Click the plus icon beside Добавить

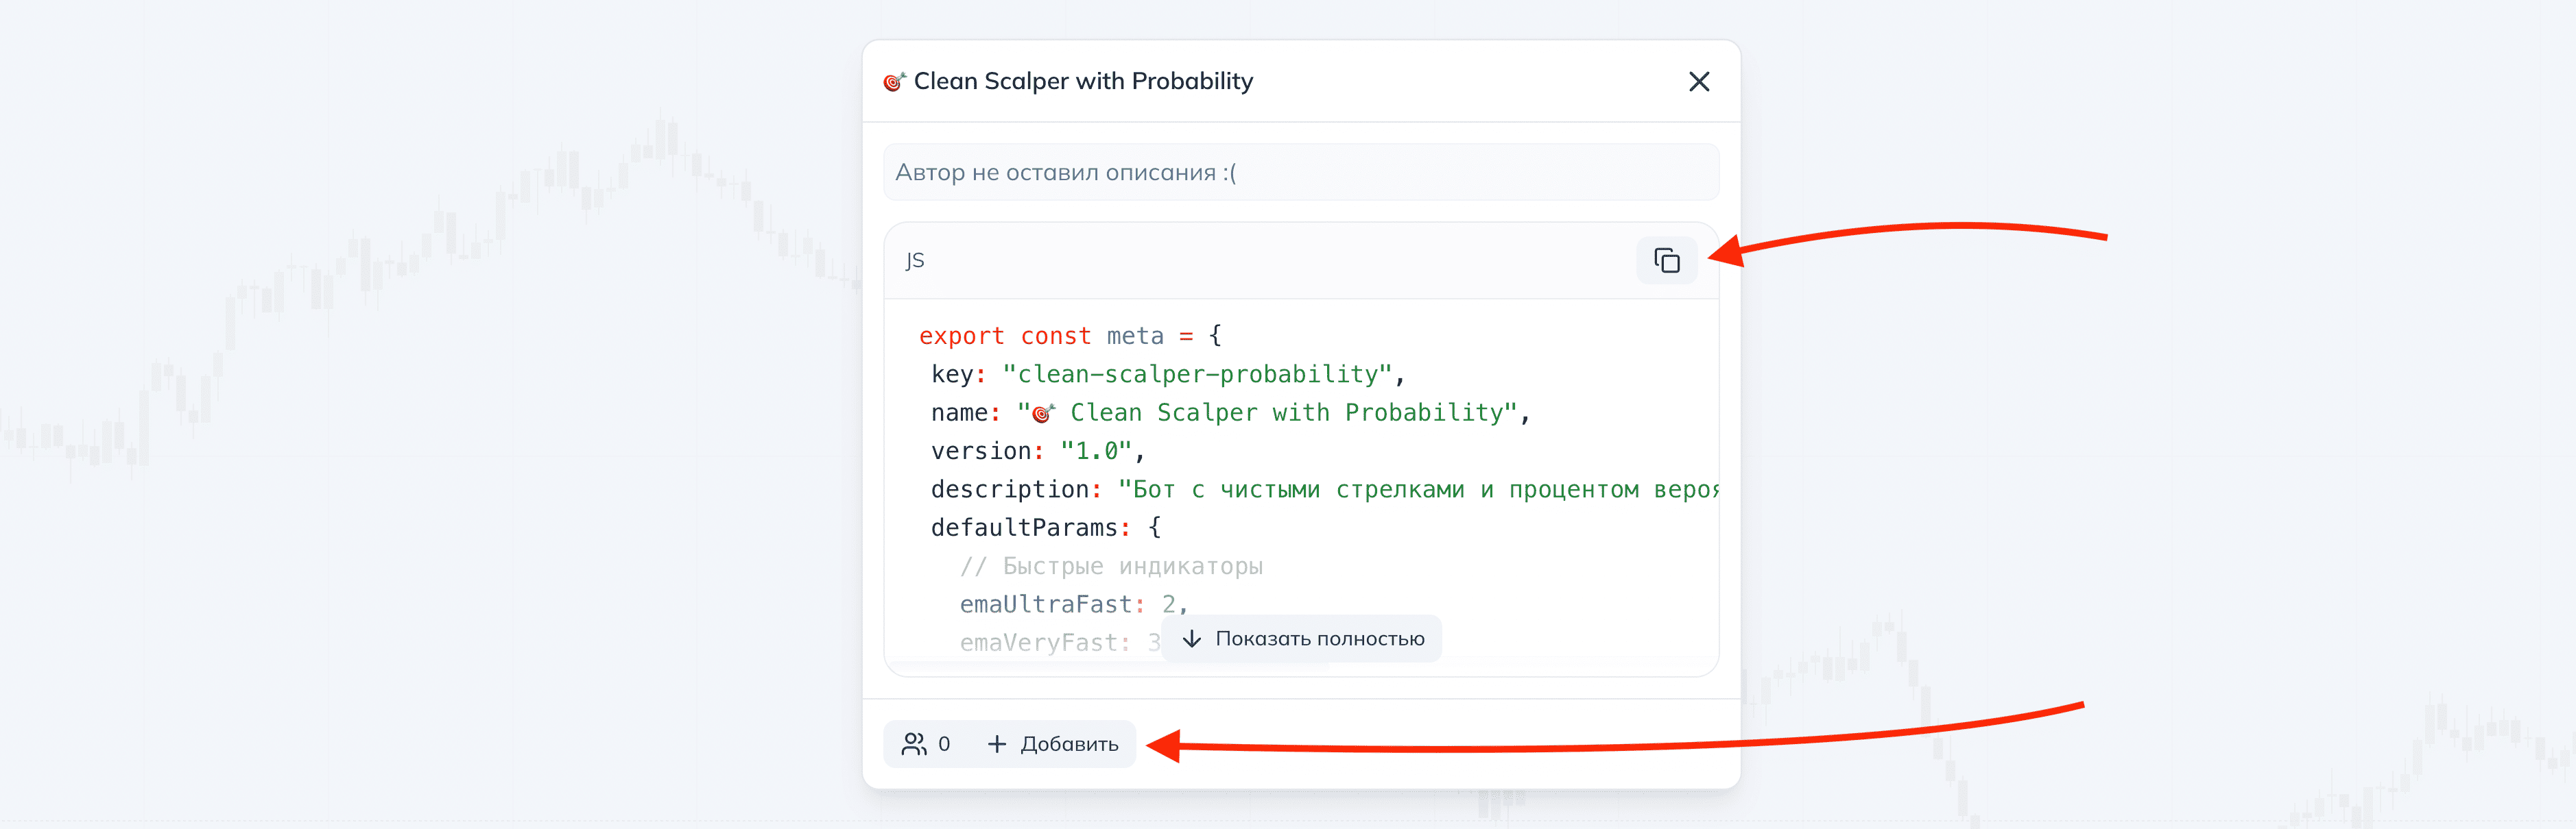click(x=996, y=744)
